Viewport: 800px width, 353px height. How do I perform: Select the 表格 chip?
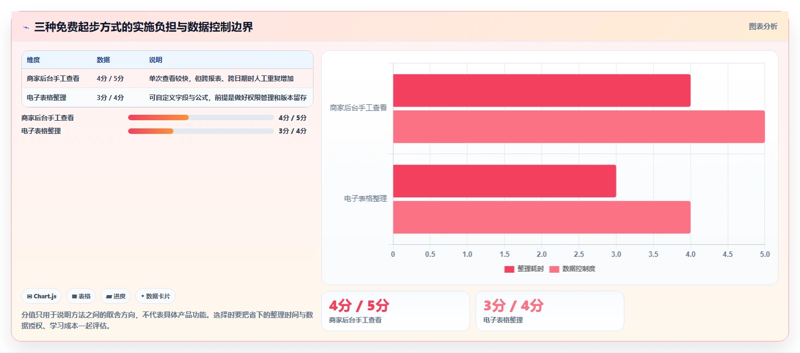(x=81, y=296)
